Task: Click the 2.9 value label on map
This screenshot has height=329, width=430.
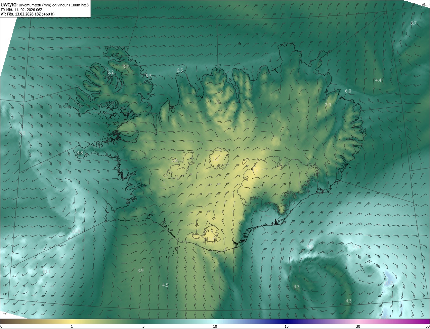Action: [328, 105]
